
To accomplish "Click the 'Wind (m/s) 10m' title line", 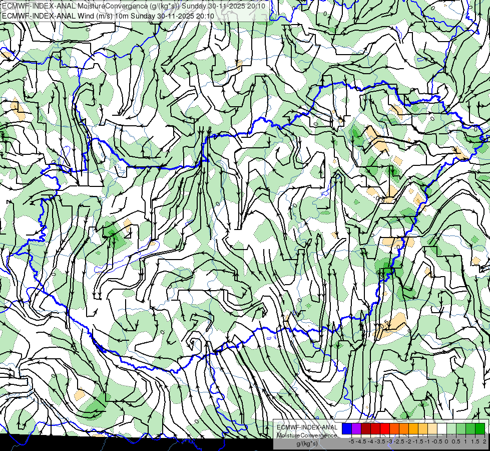I will click(108, 16).
